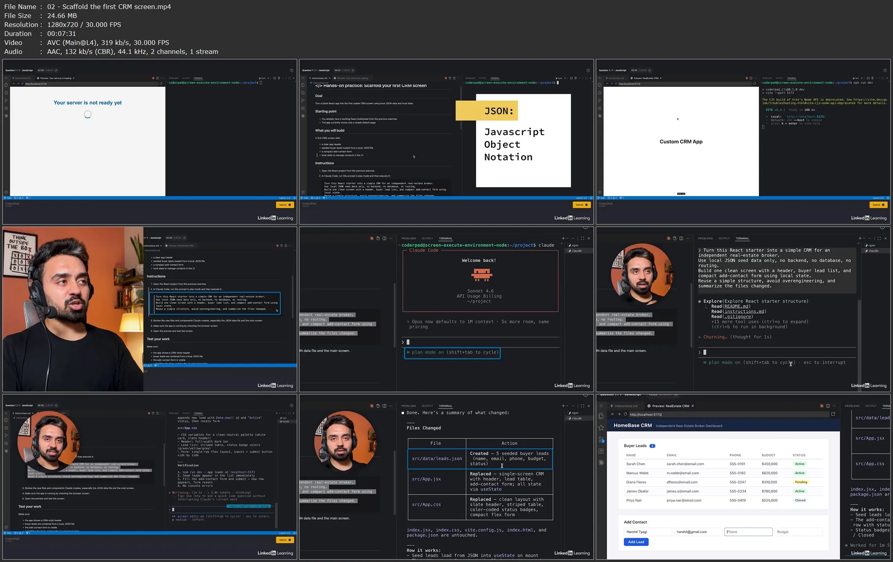Click the Buyer Leads count badge

[x=652, y=446]
